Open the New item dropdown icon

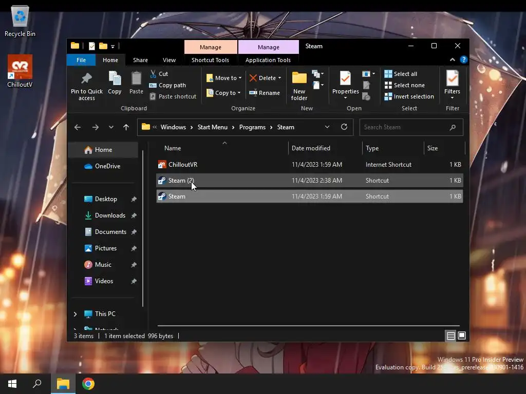click(317, 74)
